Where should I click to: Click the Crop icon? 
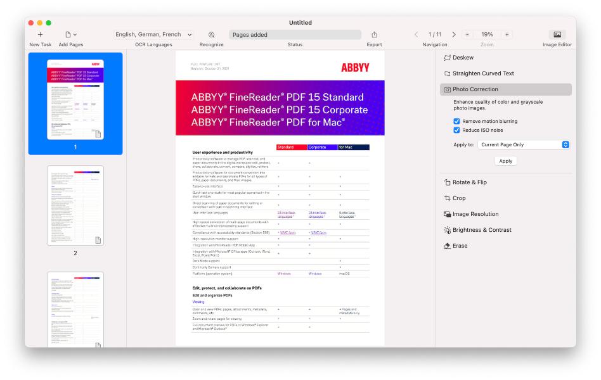pyautogui.click(x=447, y=198)
